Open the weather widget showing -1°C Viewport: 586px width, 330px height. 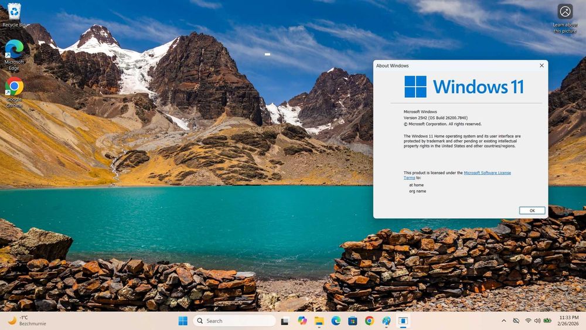[27, 321]
